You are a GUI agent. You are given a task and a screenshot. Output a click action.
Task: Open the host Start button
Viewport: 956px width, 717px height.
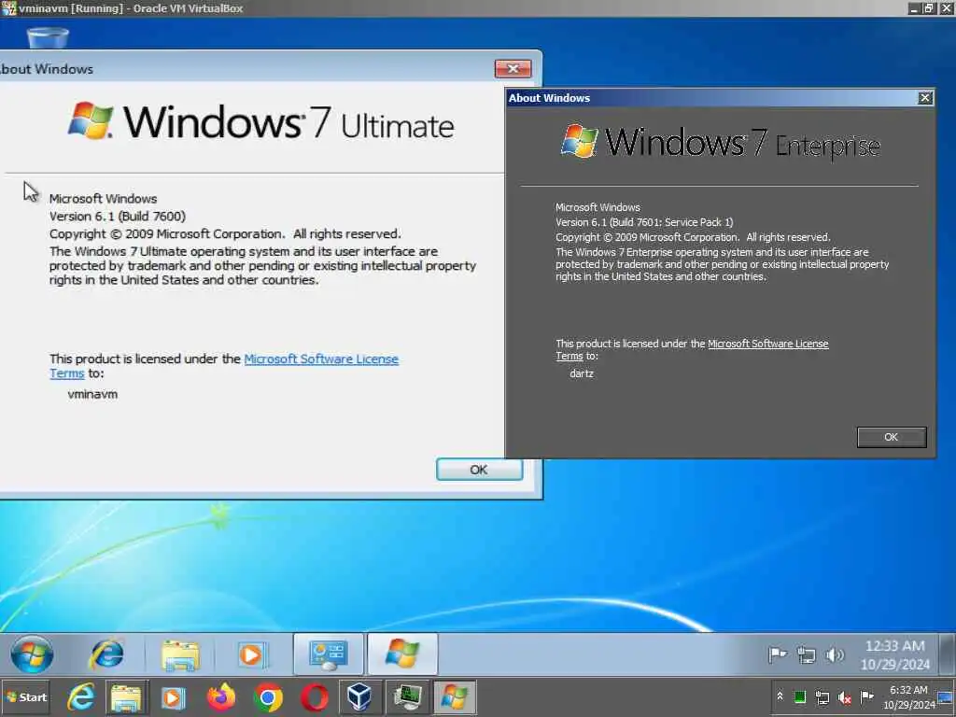click(x=25, y=697)
